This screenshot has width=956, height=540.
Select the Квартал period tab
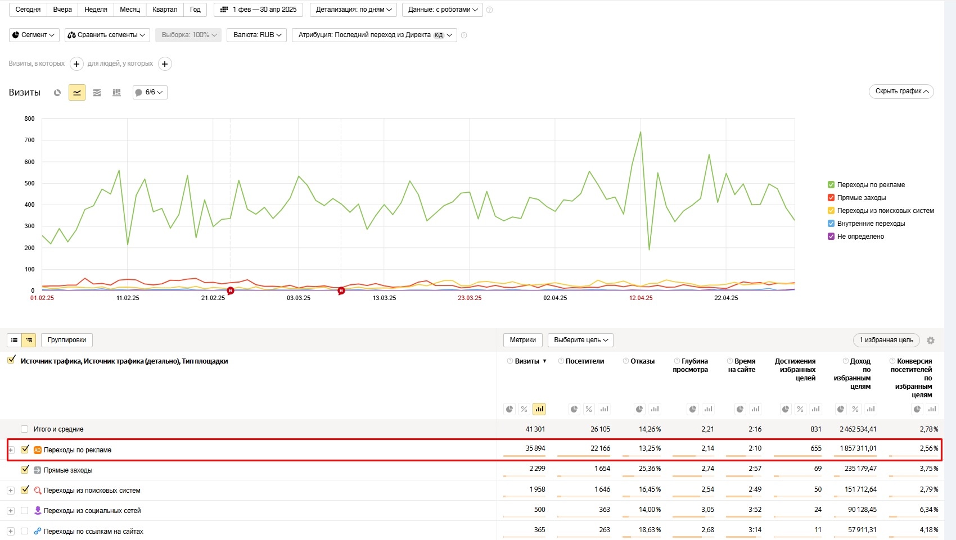[x=164, y=10]
